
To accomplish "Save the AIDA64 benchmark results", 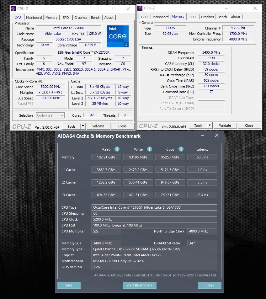I will point(69,285).
